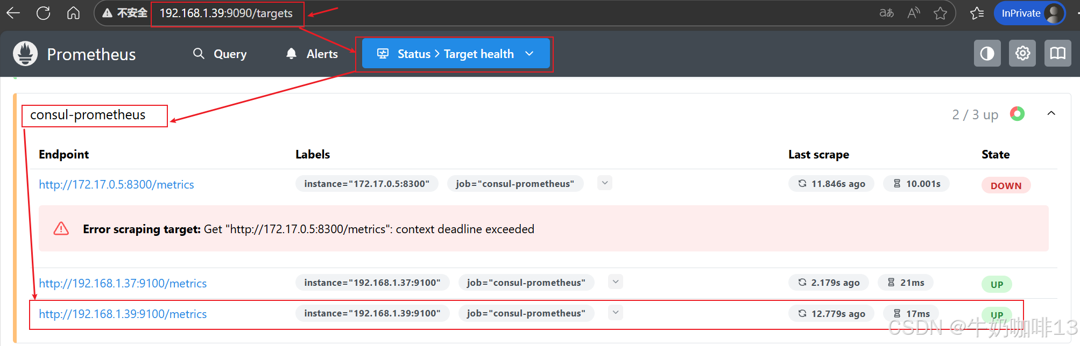The image size is (1080, 346).
Task: Click job label in the 192.168.1.39 row
Action: (x=526, y=313)
